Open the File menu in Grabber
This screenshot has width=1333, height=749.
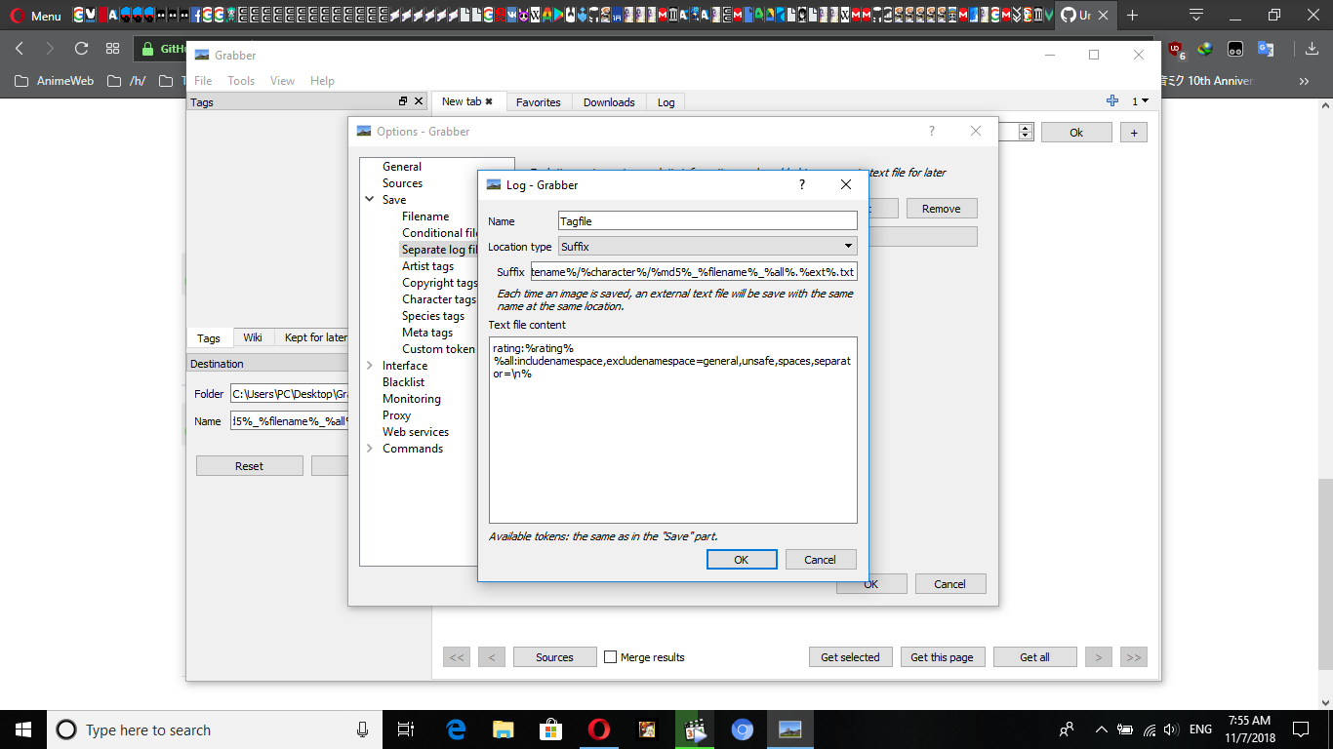203,81
